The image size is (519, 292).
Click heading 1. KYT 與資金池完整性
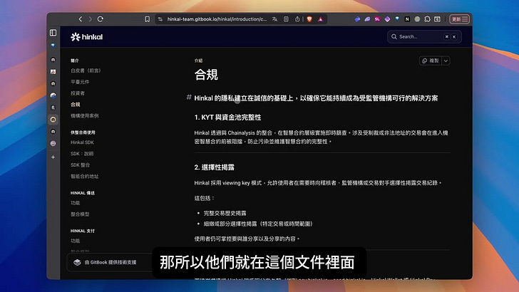point(227,118)
